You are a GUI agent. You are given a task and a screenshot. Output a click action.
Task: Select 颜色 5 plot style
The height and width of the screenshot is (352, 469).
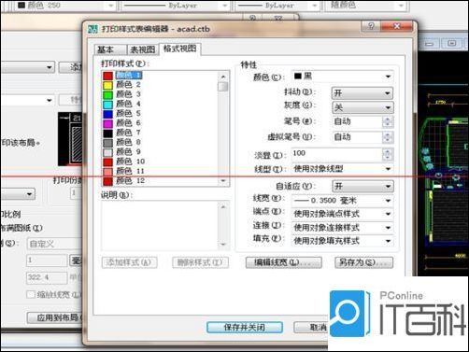[x=128, y=113]
